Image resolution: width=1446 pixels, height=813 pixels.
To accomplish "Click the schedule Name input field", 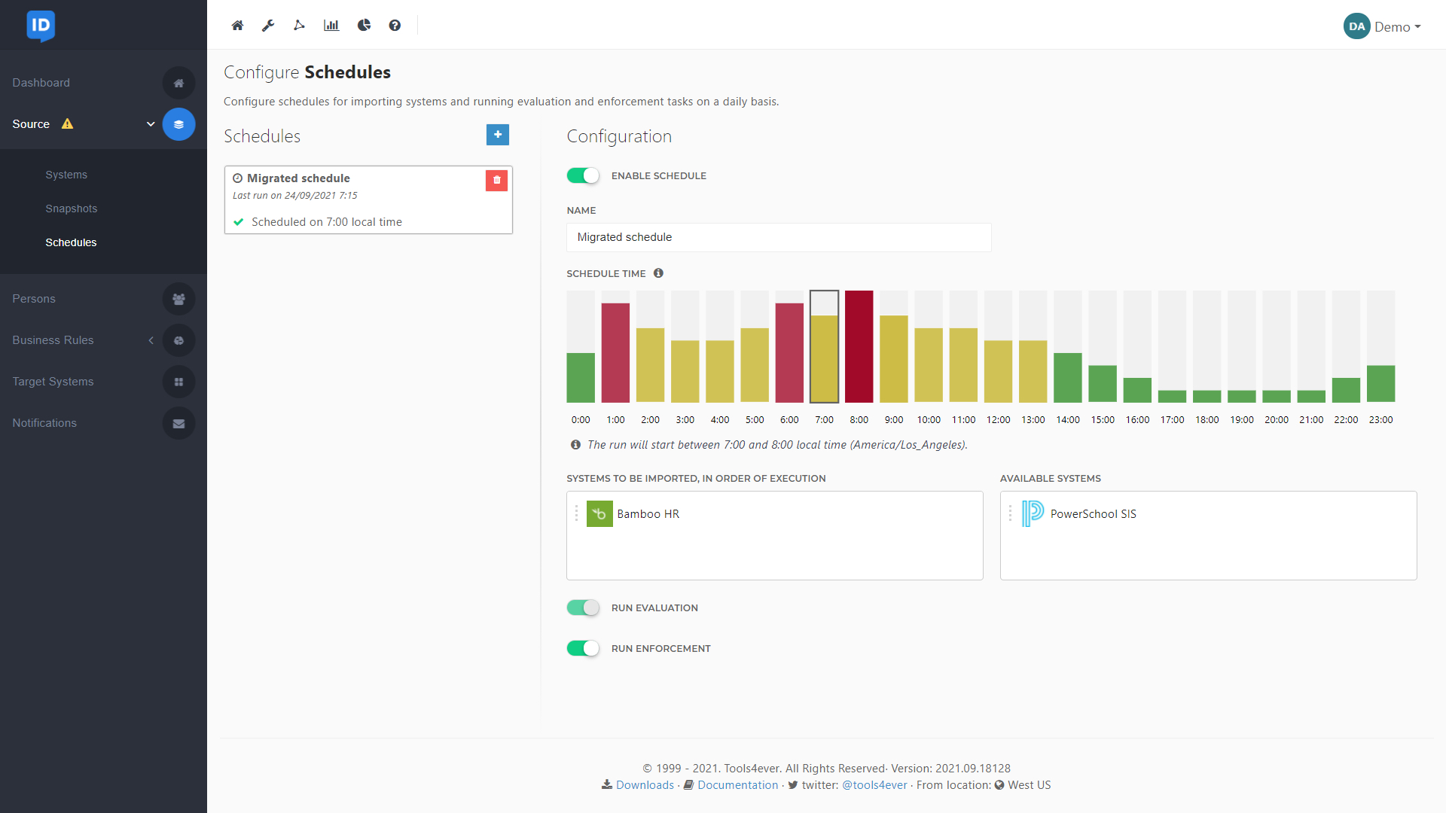I will coord(779,237).
